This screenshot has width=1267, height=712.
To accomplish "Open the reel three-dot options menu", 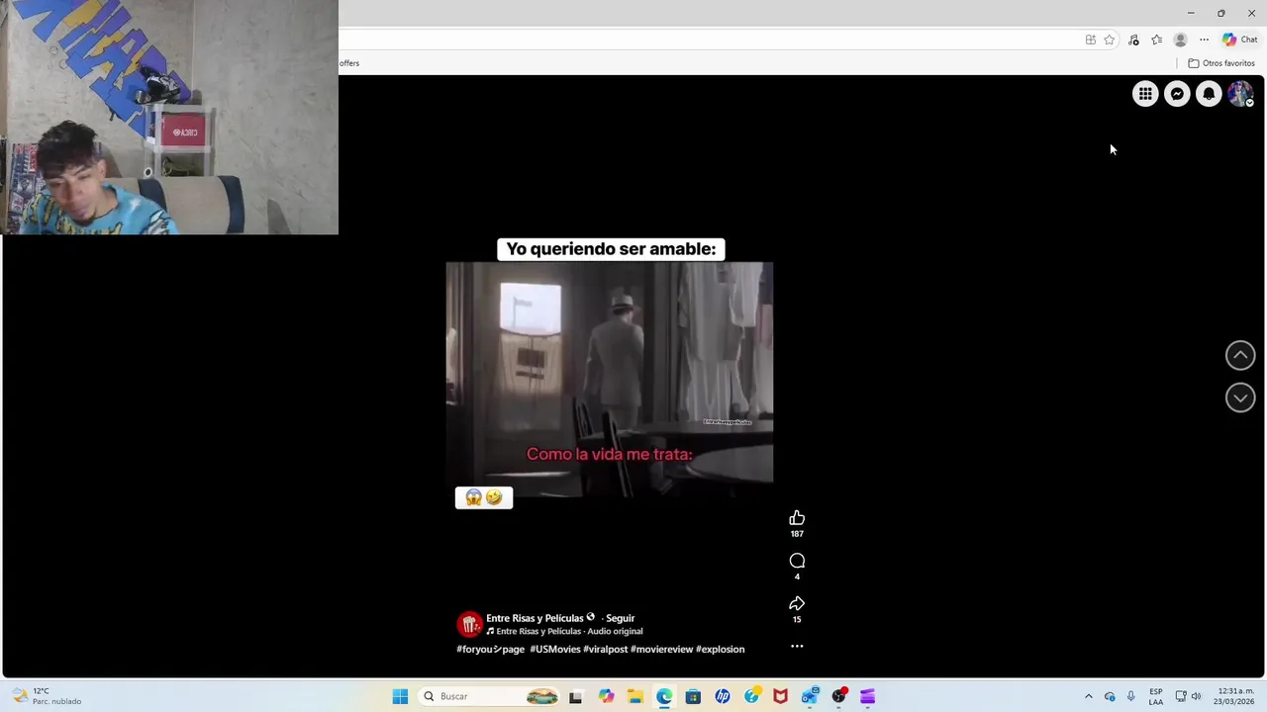I will pyautogui.click(x=797, y=646).
